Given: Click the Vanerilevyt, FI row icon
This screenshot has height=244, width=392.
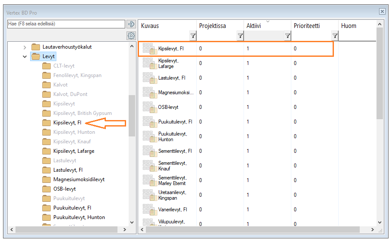Looking at the screenshot, I should point(150,210).
